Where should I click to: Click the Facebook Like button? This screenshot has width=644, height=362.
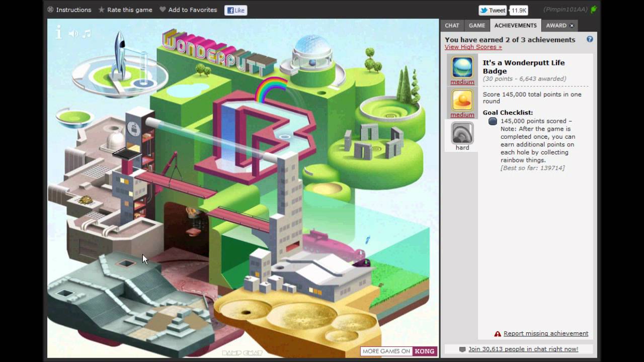point(235,10)
